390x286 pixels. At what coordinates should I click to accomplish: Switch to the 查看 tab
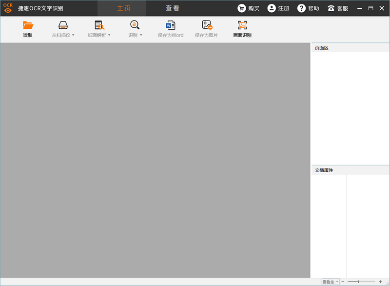click(x=172, y=8)
